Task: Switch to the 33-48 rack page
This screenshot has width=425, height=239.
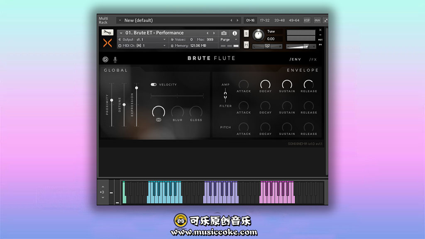Action: click(x=279, y=20)
